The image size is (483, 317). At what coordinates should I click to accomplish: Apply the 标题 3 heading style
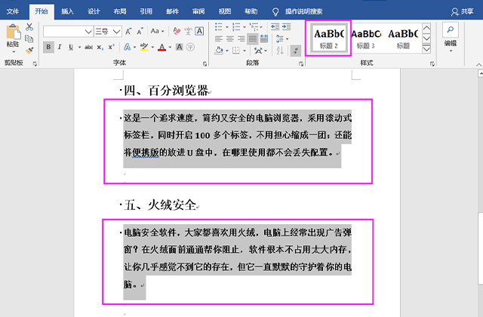tap(366, 38)
